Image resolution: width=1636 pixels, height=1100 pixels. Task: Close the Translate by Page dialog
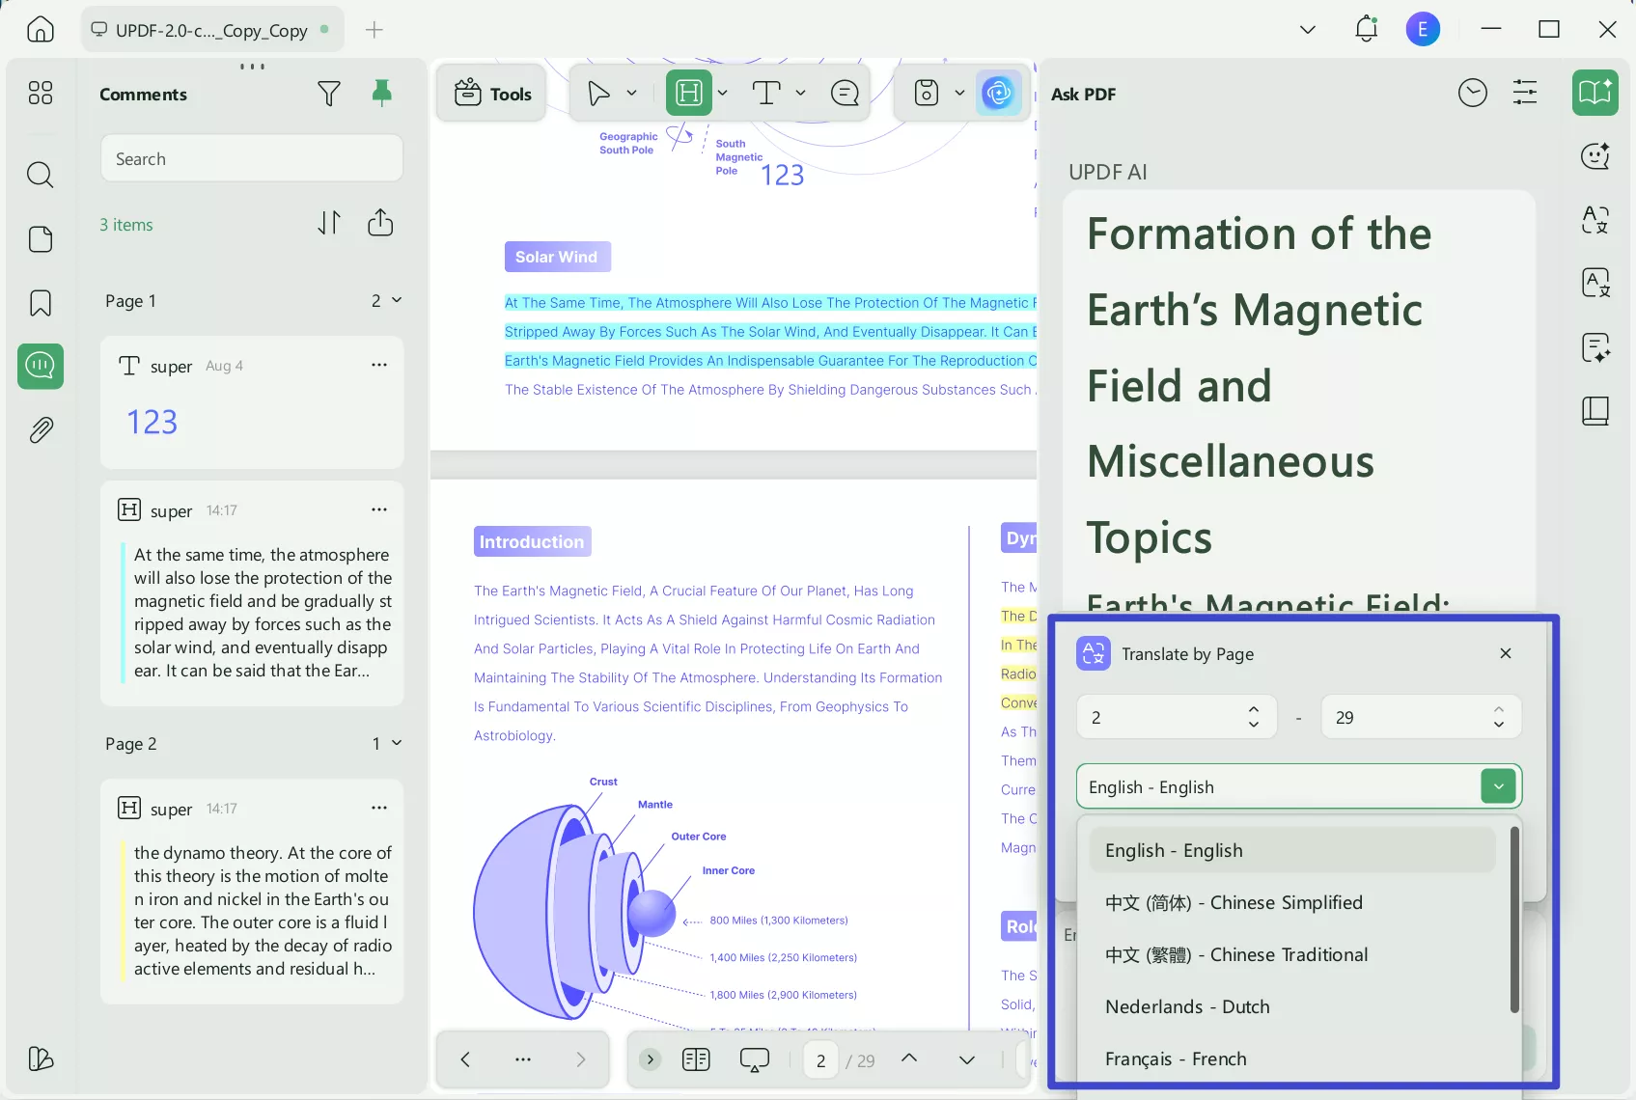pyautogui.click(x=1506, y=653)
